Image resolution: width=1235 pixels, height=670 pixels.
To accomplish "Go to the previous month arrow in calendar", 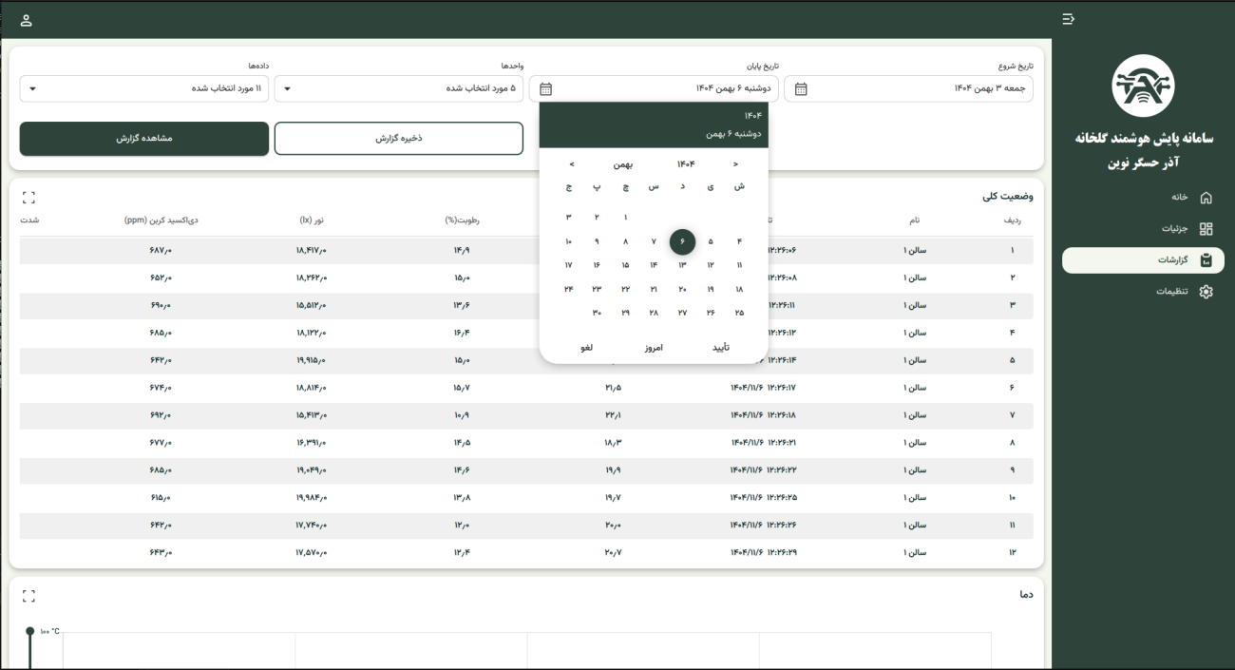I will click(736, 164).
